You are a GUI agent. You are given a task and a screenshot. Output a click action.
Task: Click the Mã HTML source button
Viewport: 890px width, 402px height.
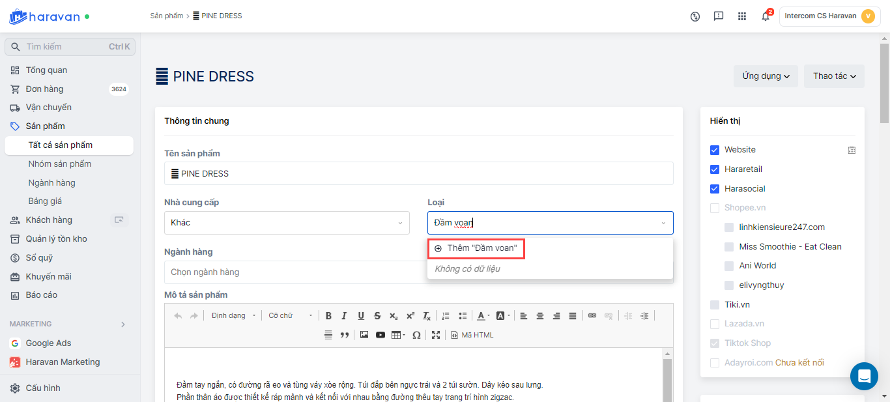[472, 335]
